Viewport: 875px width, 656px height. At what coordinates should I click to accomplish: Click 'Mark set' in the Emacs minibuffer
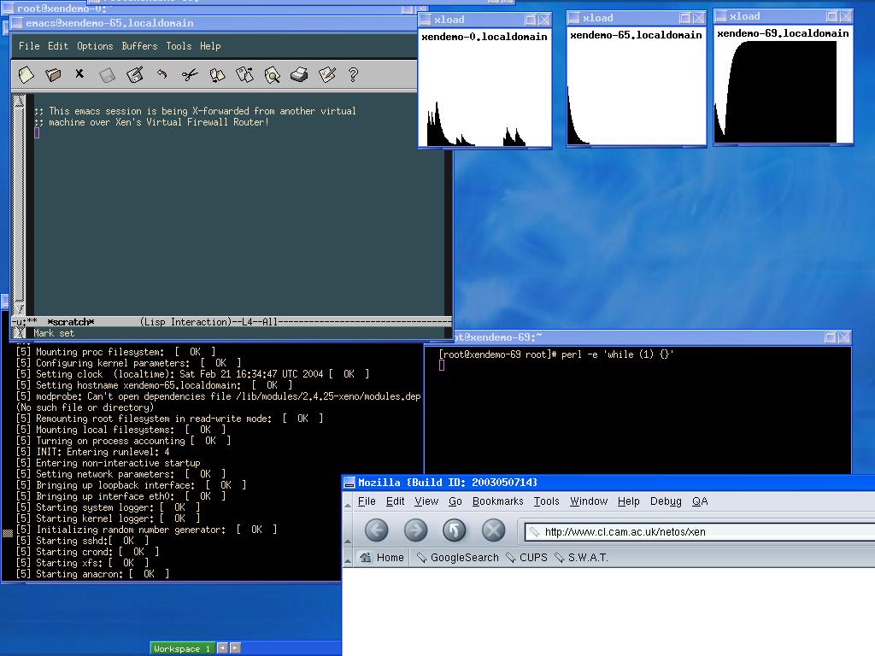(54, 333)
